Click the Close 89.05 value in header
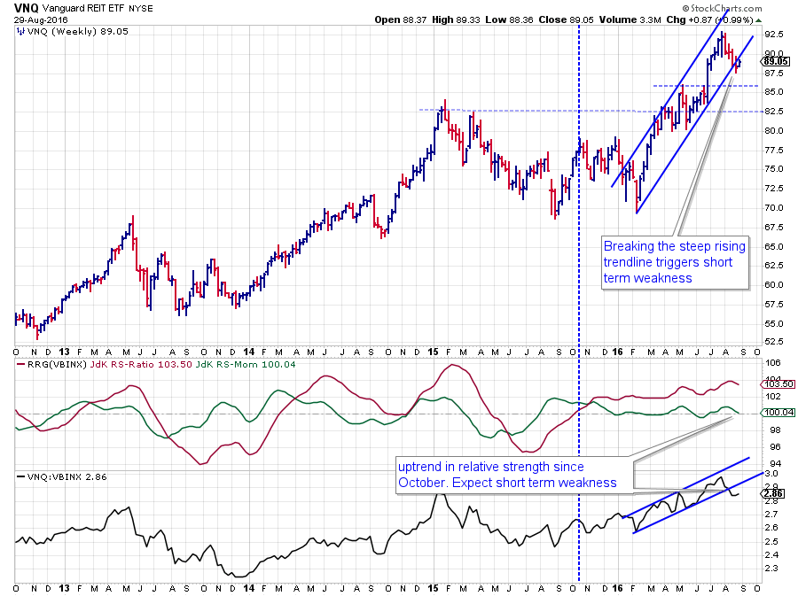The width and height of the screenshot is (798, 596). (x=566, y=19)
